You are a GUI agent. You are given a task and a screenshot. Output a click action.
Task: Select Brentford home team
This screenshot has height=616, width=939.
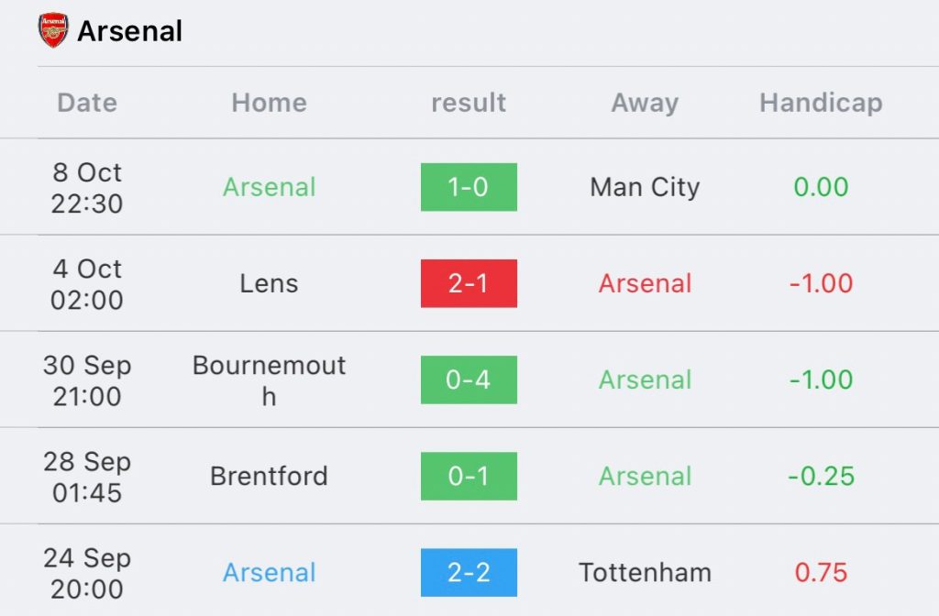click(x=269, y=476)
